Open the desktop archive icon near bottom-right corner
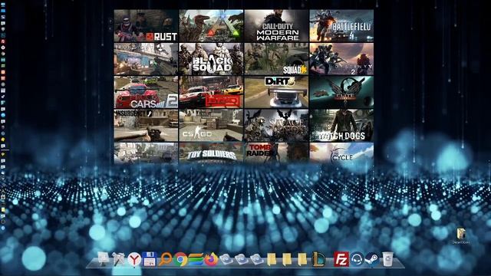 (x=460, y=234)
